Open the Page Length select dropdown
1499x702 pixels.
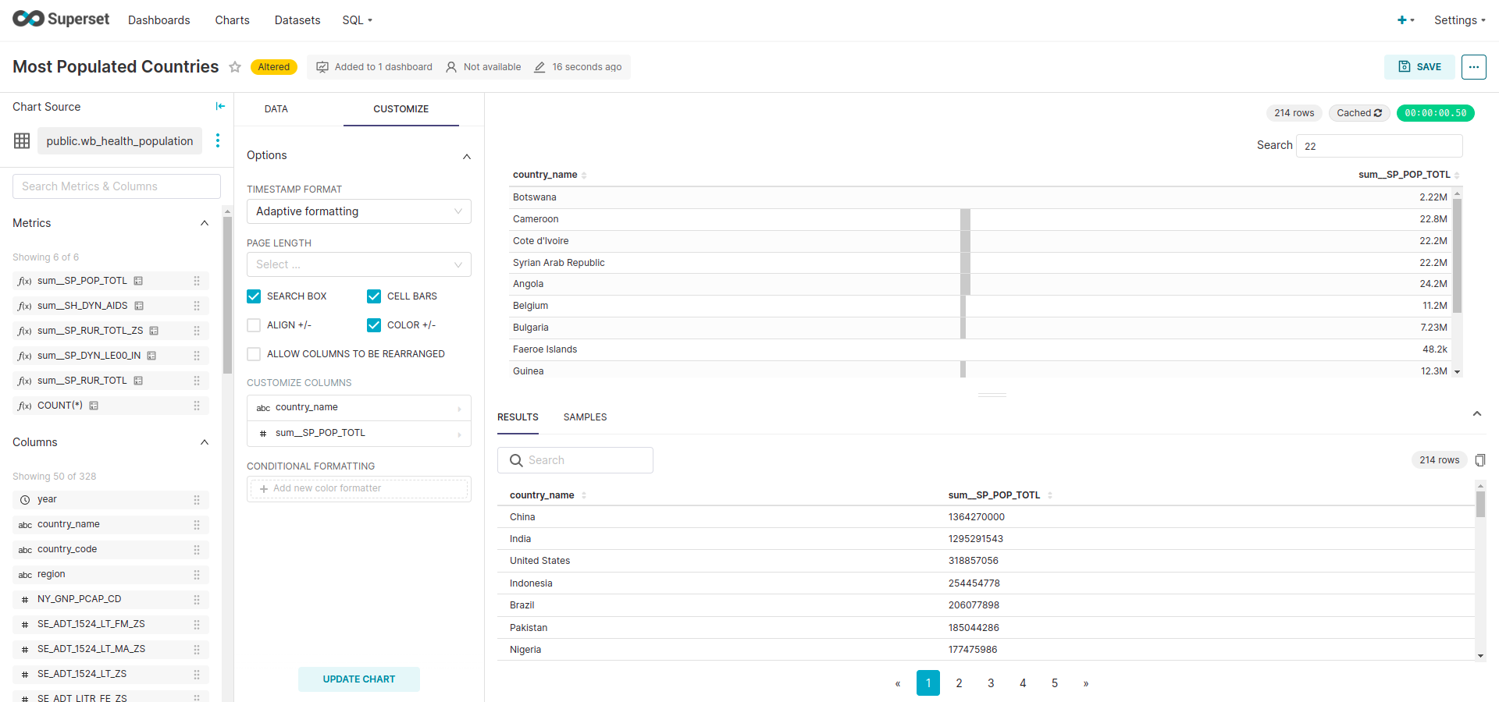coord(359,264)
